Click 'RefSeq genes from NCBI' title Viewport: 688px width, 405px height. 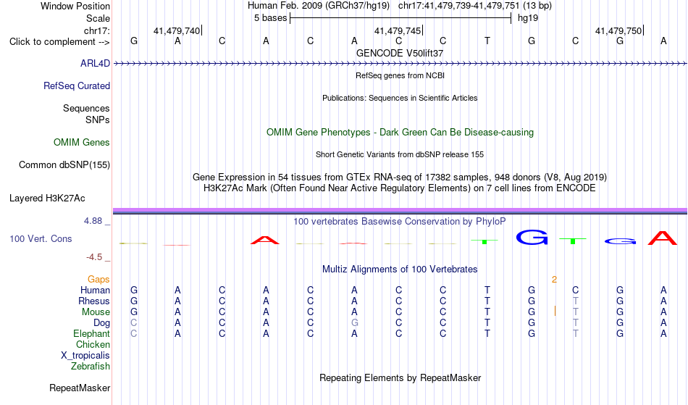(x=400, y=75)
